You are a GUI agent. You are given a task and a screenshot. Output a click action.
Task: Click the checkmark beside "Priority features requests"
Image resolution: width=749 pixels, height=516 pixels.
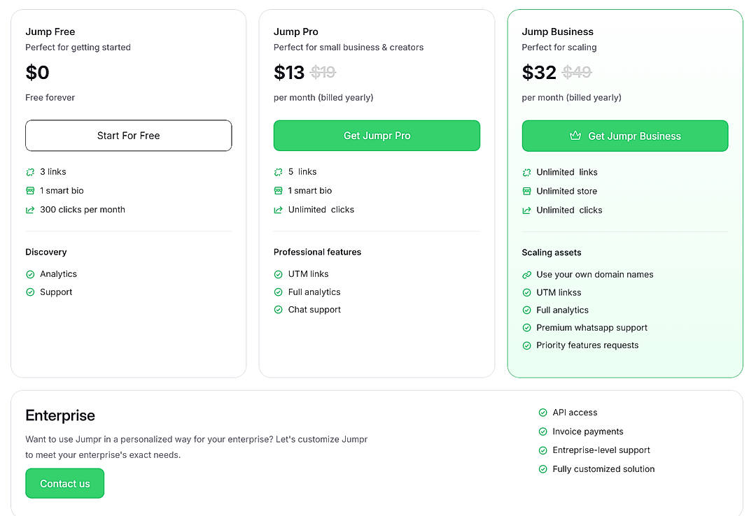(x=526, y=345)
